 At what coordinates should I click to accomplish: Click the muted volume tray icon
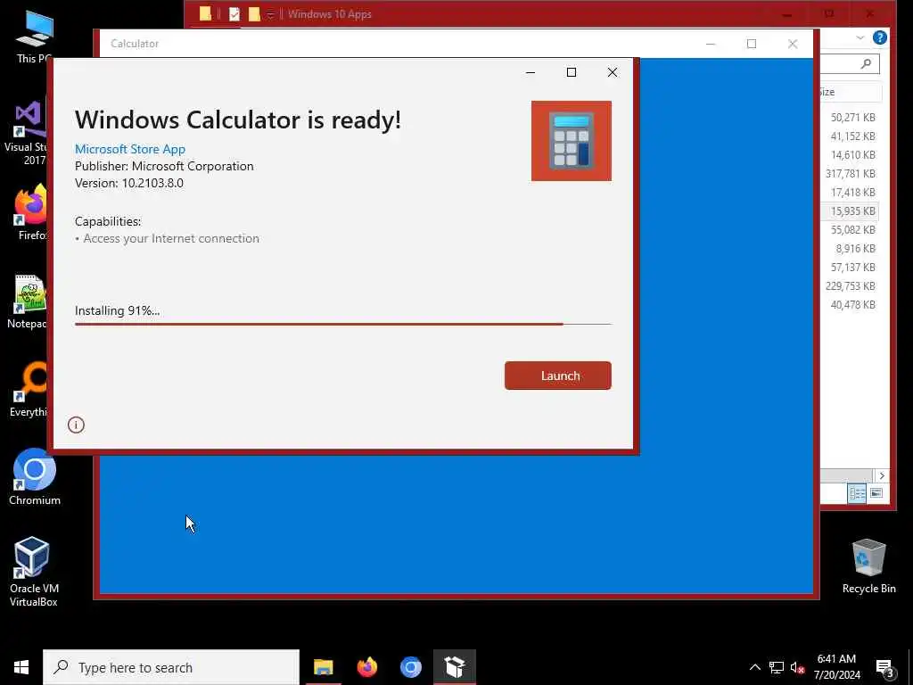coord(797,667)
